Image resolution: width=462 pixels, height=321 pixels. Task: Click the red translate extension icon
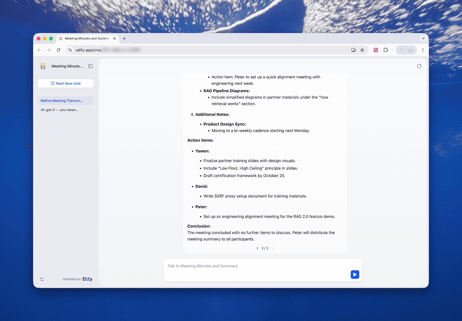[x=376, y=50]
